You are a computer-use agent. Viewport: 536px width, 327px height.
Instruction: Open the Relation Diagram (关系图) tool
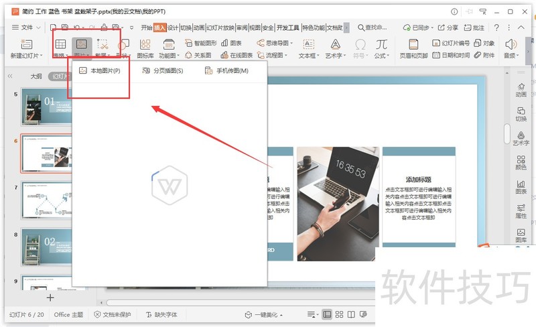coord(198,55)
